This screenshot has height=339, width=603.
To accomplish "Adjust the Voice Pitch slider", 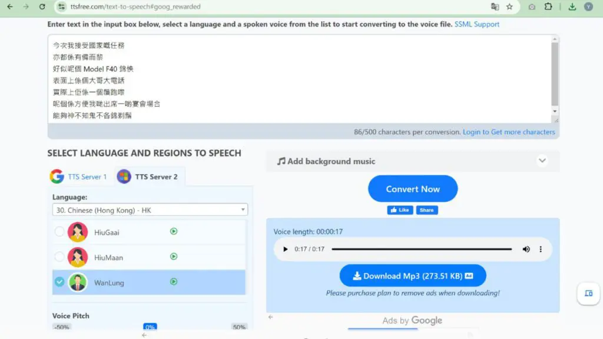I will (150, 326).
